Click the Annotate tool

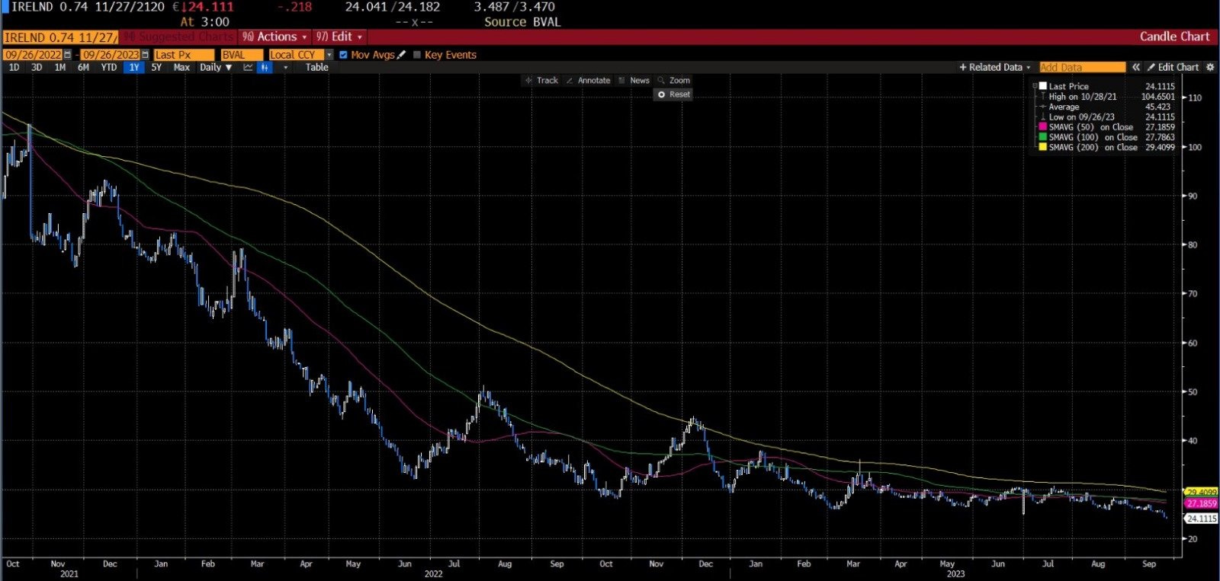click(588, 80)
